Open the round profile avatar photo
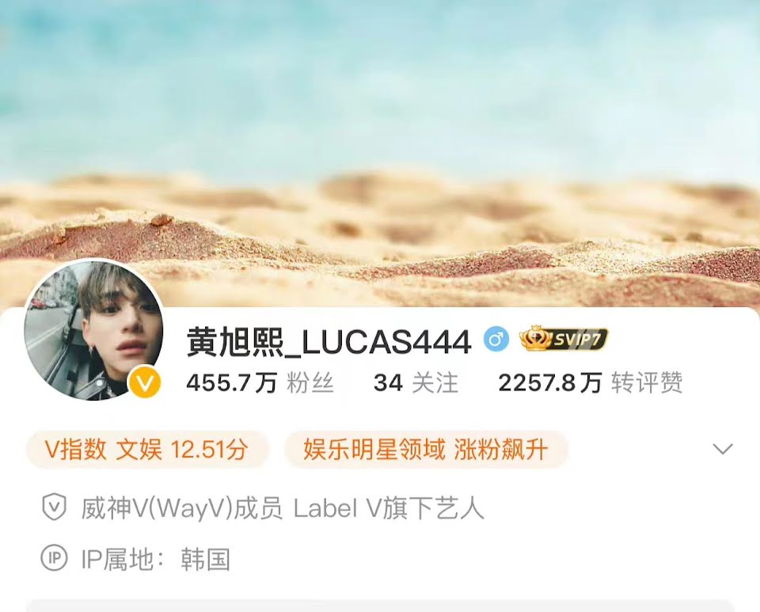This screenshot has height=612, width=760. pos(93,331)
